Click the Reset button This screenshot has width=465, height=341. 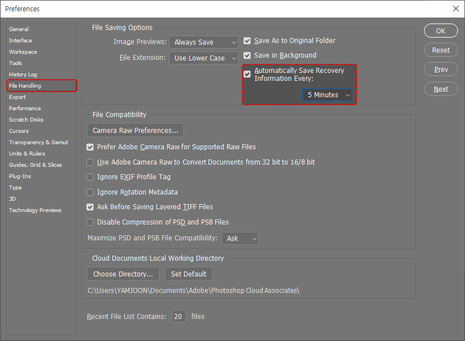[441, 50]
